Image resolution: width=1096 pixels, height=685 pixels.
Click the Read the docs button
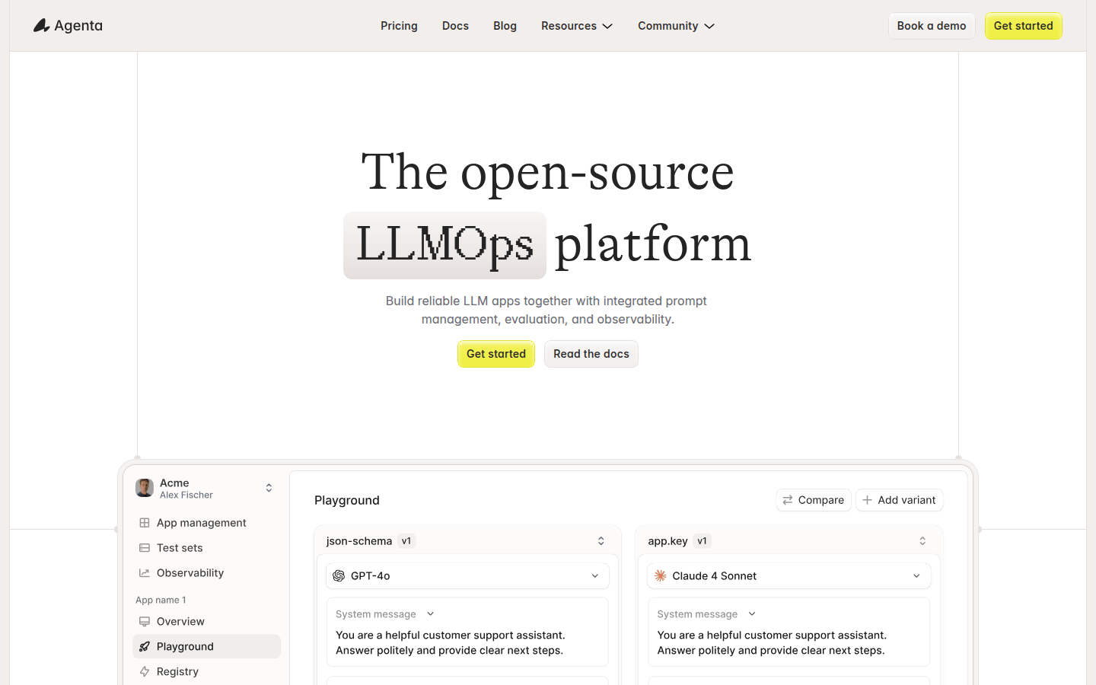(591, 354)
